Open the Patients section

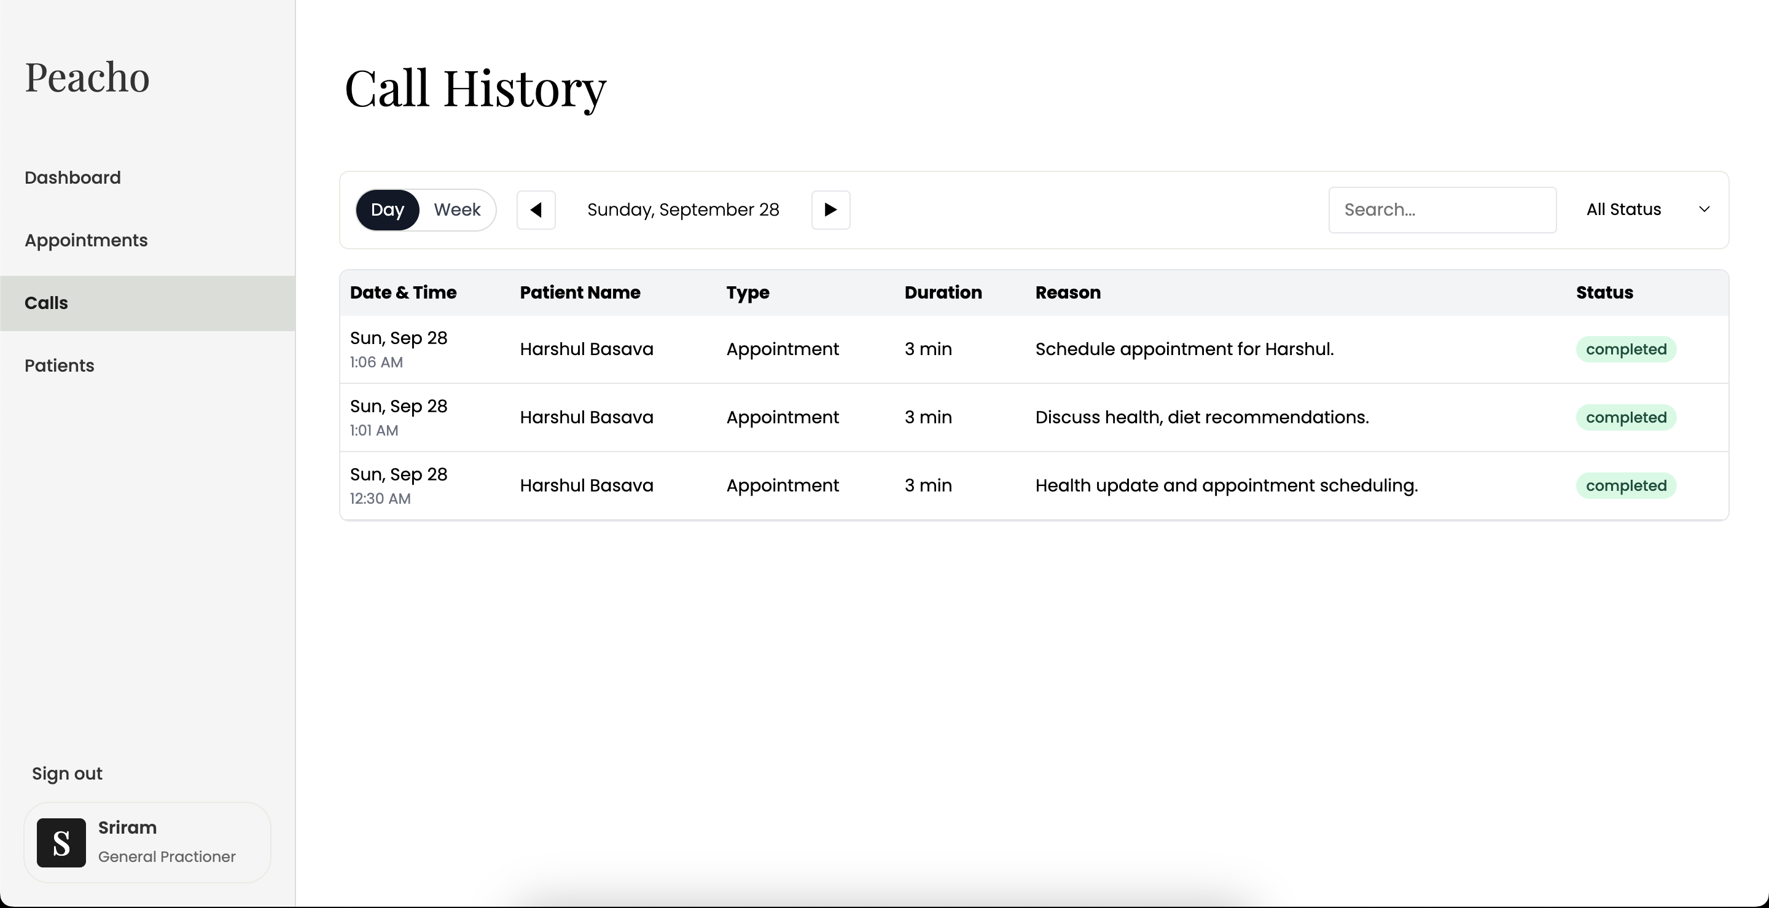coord(59,366)
